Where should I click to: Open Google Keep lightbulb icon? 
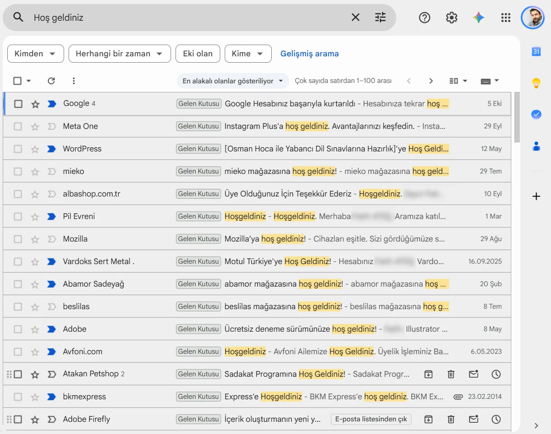click(536, 83)
